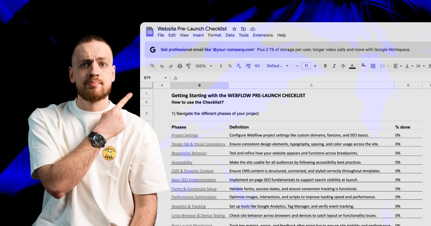Select the 'Phases' header cell
The image size is (431, 226).
[199, 126]
